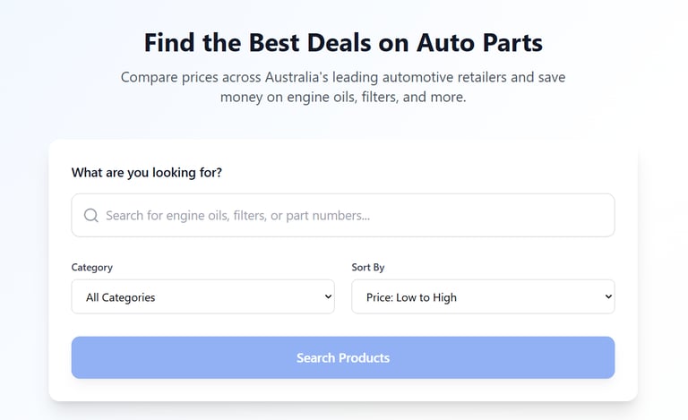Click the word "Australia's" in the subtitle
Image resolution: width=688 pixels, height=420 pixels.
click(297, 77)
